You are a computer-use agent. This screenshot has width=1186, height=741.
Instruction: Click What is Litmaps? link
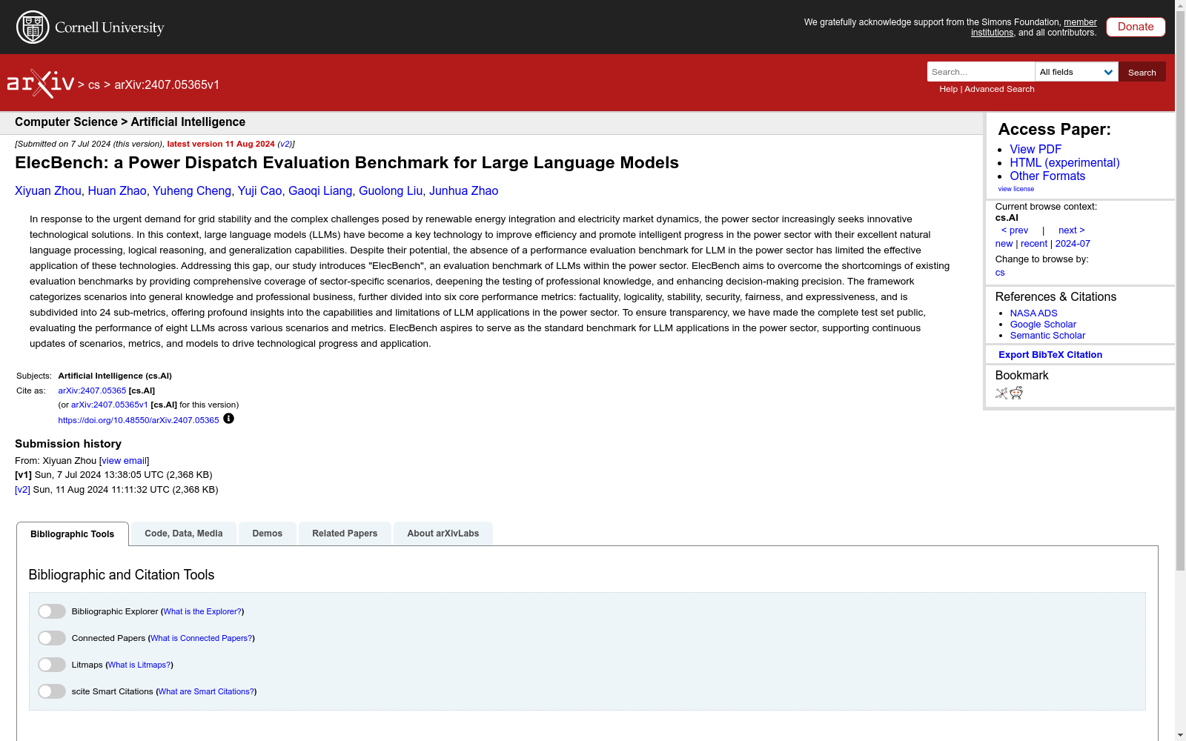139,665
